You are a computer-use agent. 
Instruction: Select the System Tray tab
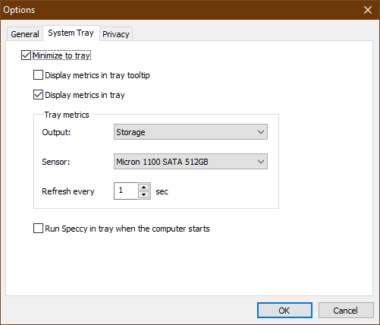click(x=71, y=33)
